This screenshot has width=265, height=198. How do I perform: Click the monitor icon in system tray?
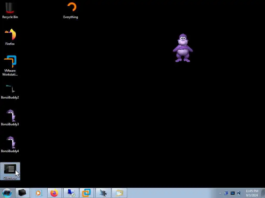pos(233,193)
